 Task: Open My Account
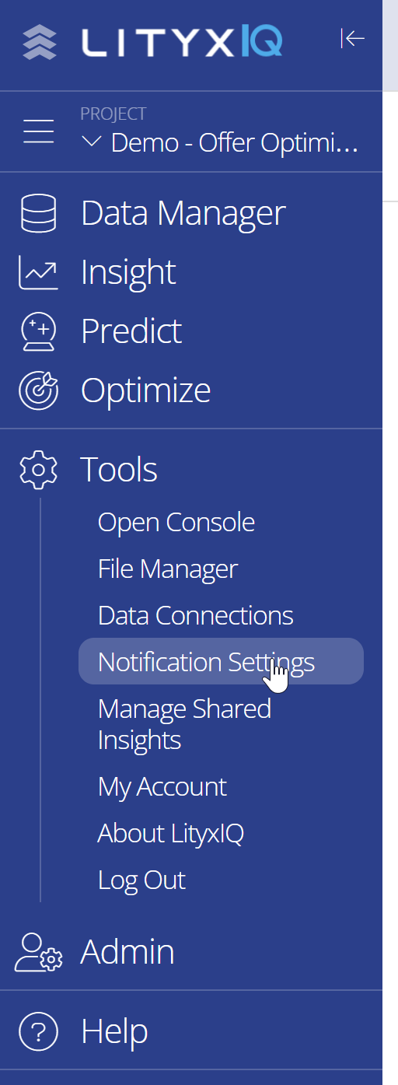tap(162, 787)
